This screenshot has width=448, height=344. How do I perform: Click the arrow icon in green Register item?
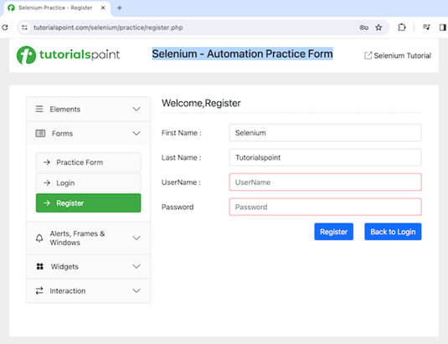(x=47, y=203)
